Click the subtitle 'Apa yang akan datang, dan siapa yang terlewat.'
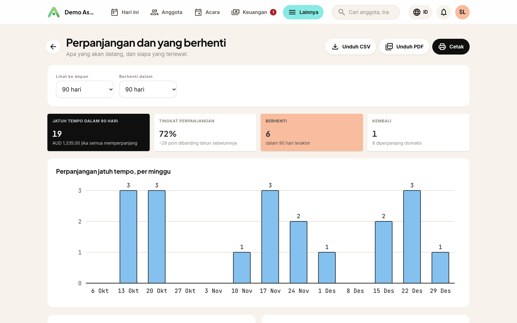The height and width of the screenshot is (323, 517). [127, 54]
